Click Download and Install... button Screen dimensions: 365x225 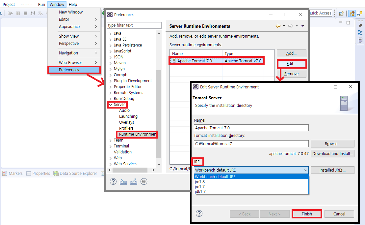[332, 154]
